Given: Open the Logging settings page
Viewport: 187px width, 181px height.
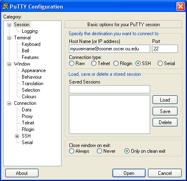Looking at the screenshot, I should tap(30, 31).
